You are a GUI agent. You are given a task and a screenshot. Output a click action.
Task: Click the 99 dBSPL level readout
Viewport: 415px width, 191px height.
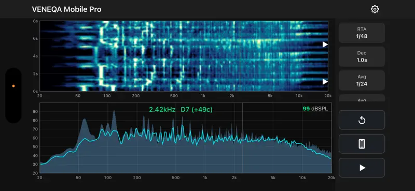tap(315, 109)
